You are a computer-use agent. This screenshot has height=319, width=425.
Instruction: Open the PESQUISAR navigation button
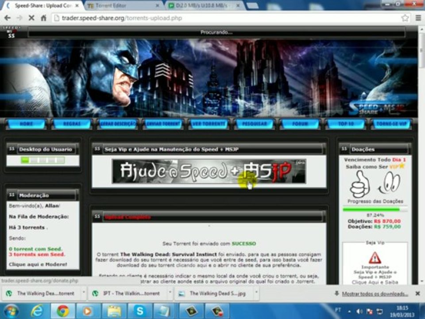click(x=254, y=124)
